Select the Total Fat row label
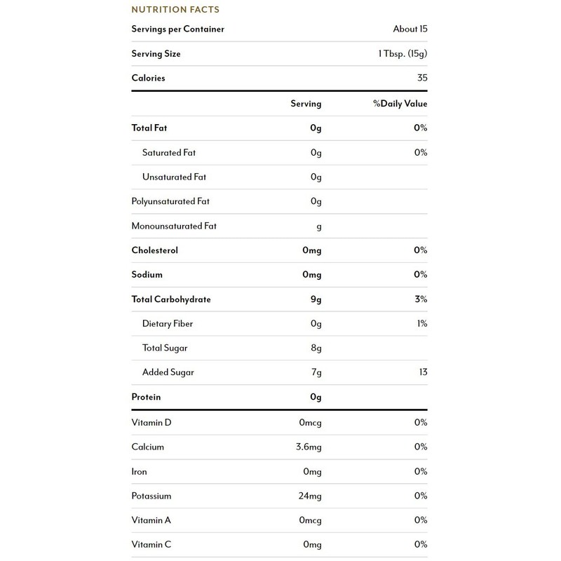Viewport: 561px width, 561px height. coord(149,128)
